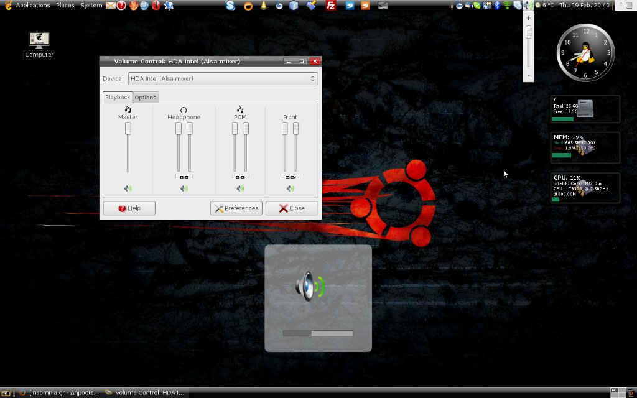This screenshot has width=637, height=398.
Task: Open Volume Control Preferences
Action: (236, 208)
